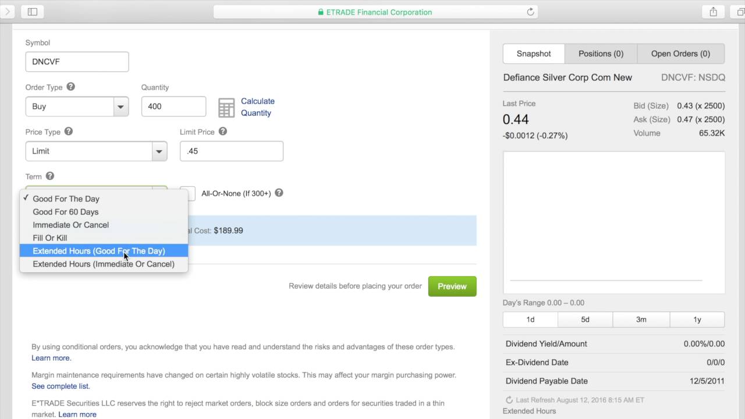The height and width of the screenshot is (419, 745).
Task: Click the Safari sidebar toggle icon
Action: (33, 12)
